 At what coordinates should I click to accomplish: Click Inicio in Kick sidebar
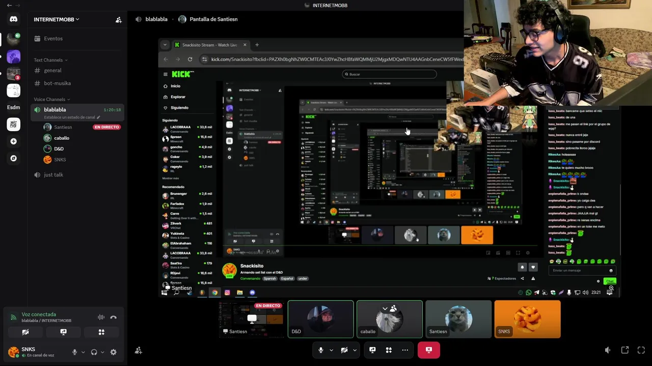point(176,86)
